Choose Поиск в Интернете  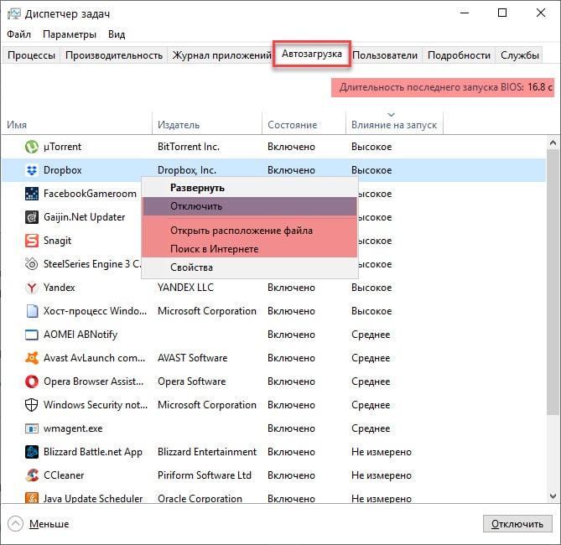click(x=249, y=249)
